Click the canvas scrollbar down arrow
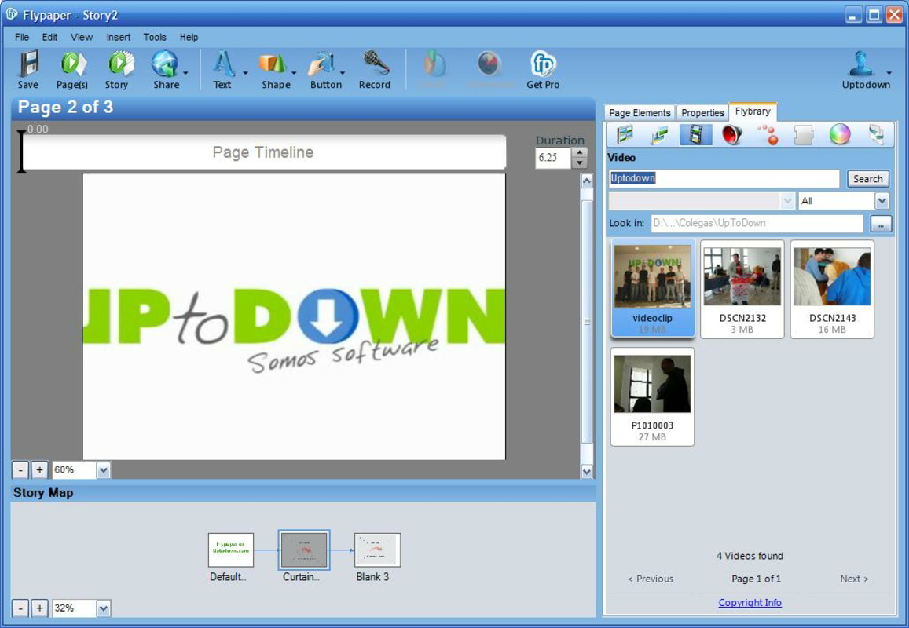 587,472
